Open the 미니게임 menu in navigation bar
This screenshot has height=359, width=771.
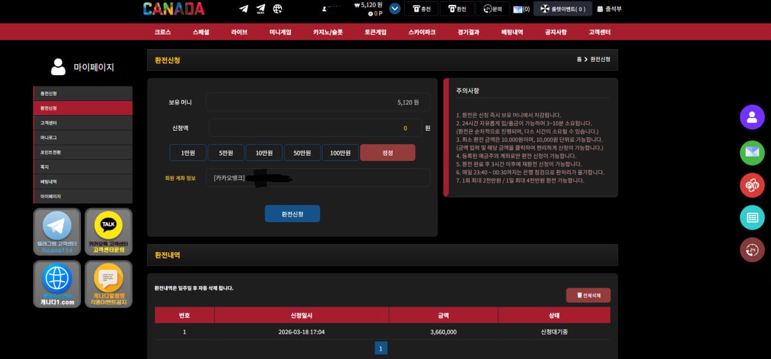pos(280,32)
